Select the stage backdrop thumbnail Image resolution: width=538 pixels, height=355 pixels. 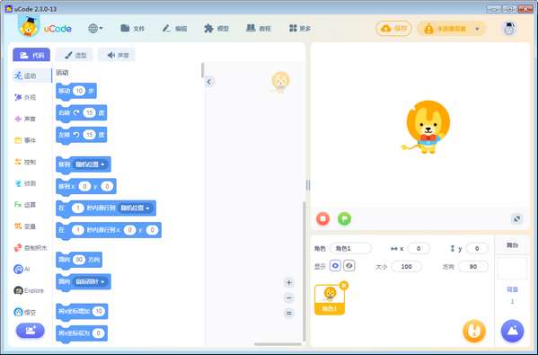(x=512, y=268)
